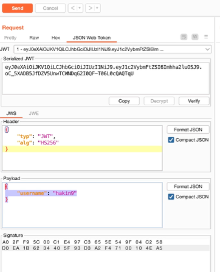The width and height of the screenshot is (220, 272).
Task: Click the "typ": "JWT" header line
Action: [36, 136]
